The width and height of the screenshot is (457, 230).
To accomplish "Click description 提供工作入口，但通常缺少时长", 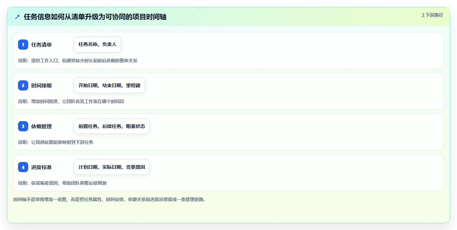I will click(78, 61).
